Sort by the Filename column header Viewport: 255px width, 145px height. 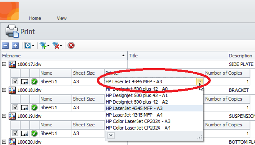pos(64,56)
